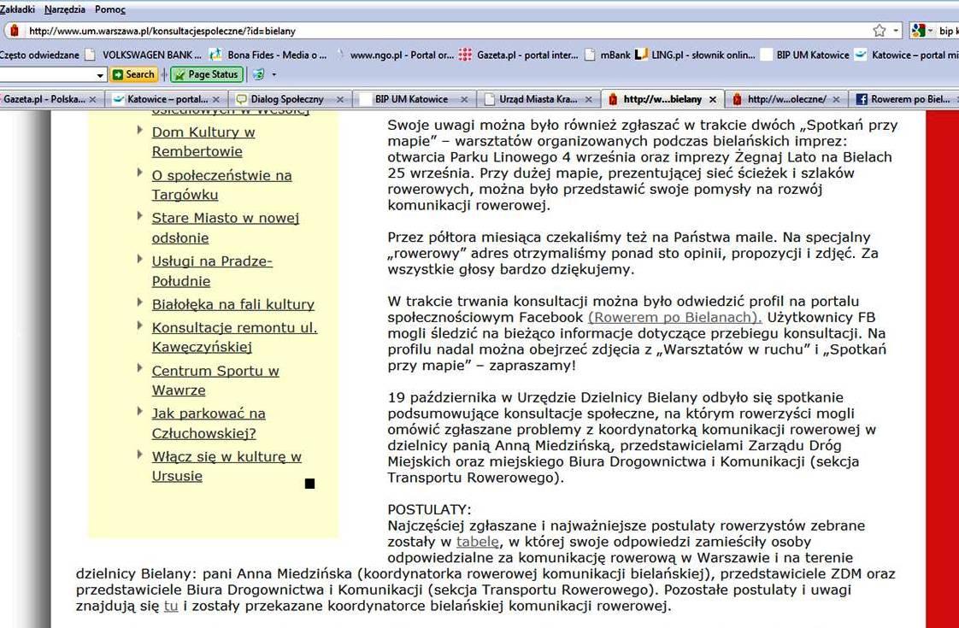Open the Włącz się w kulturę w Ursusie link
Screen dimensions: 959x628
click(227, 466)
